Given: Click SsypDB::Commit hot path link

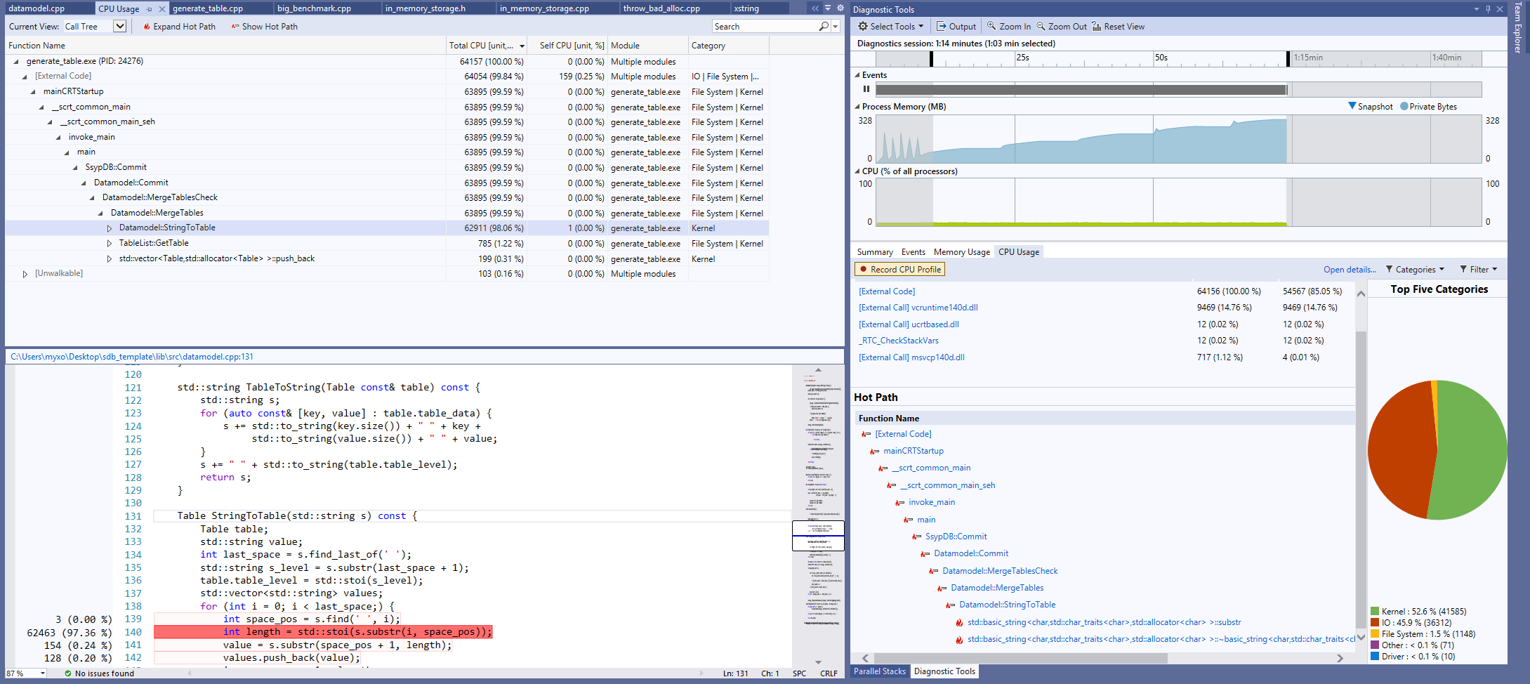Looking at the screenshot, I should coord(956,537).
